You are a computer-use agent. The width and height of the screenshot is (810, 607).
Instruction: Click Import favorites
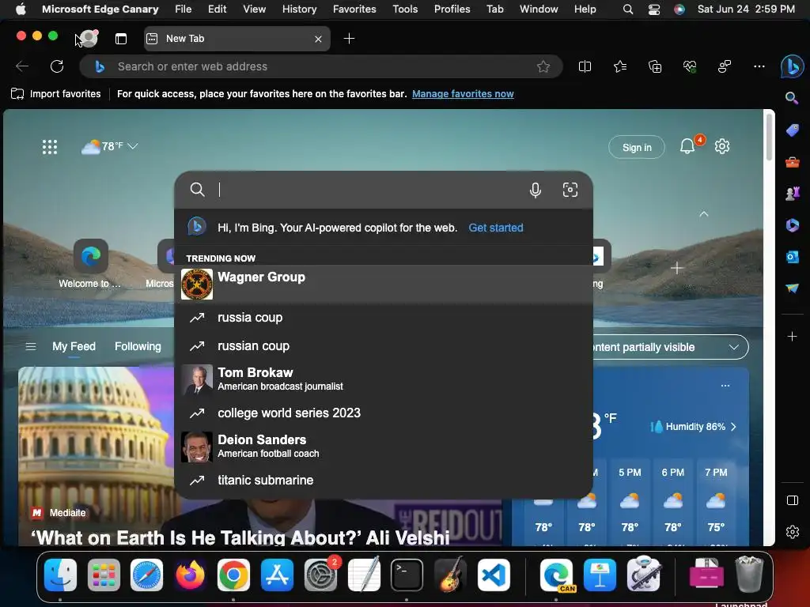pyautogui.click(x=56, y=94)
